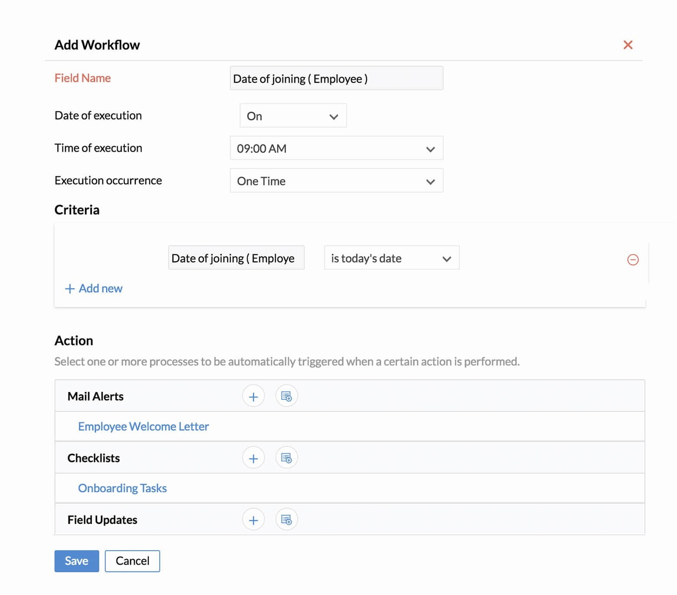Click the criteria Date of joining field
This screenshot has height=595, width=677.
click(236, 258)
